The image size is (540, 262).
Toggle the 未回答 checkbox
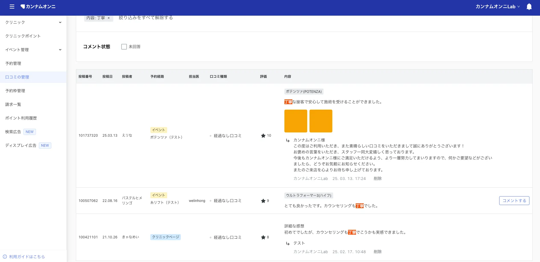tap(124, 47)
